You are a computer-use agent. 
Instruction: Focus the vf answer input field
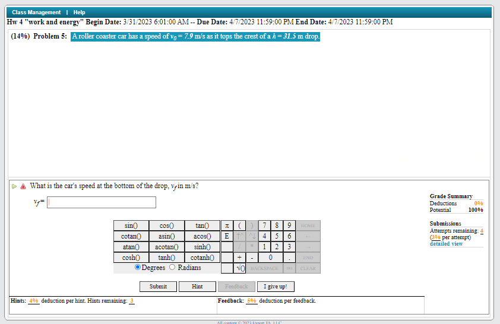tap(102, 202)
